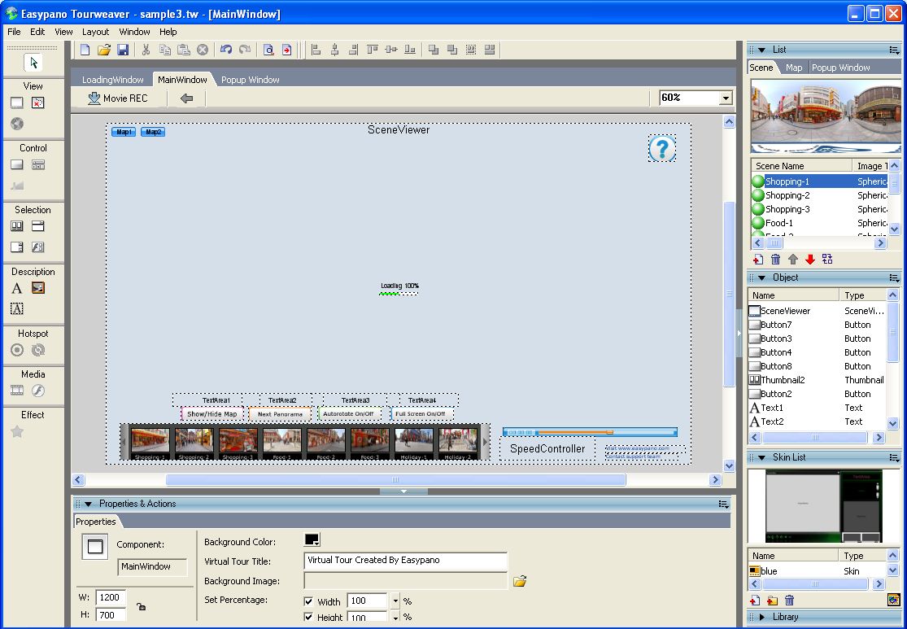Open the Help menu

168,32
